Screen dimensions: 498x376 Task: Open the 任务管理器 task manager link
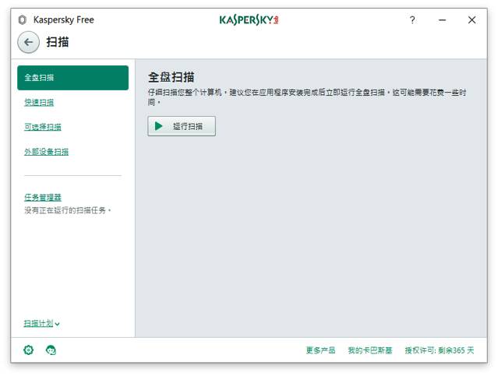point(43,198)
